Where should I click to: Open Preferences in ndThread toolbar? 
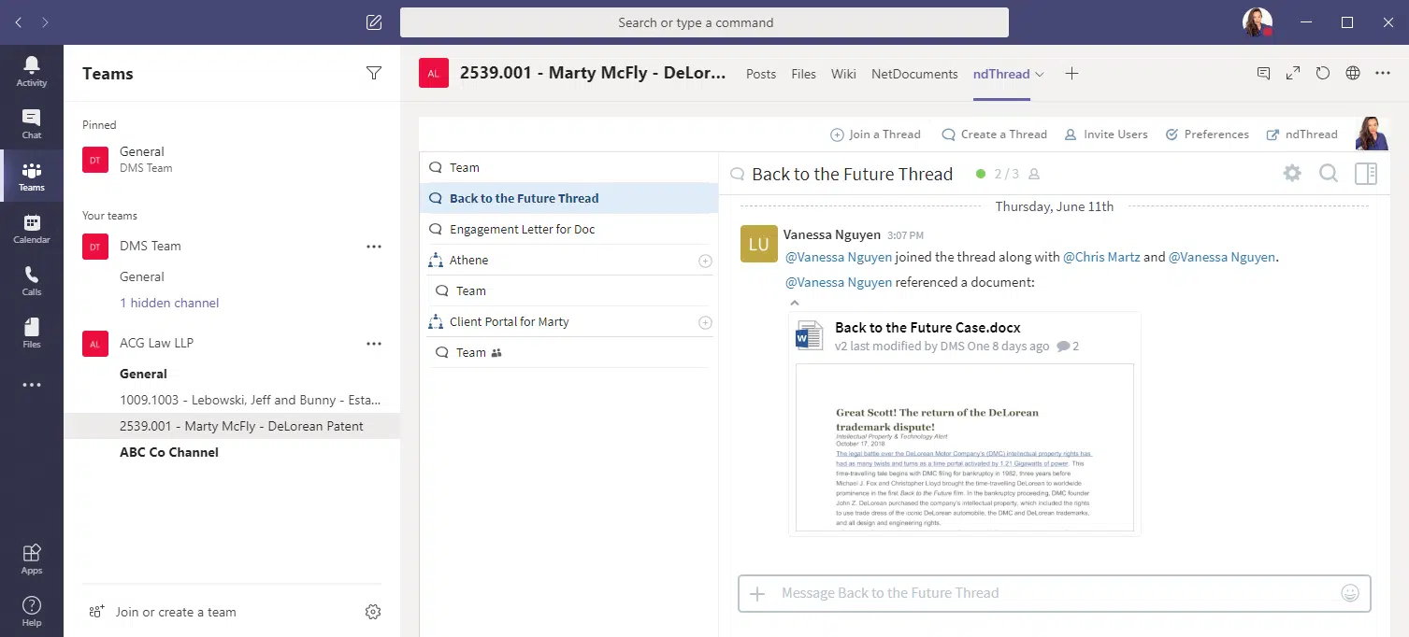pyautogui.click(x=1207, y=134)
